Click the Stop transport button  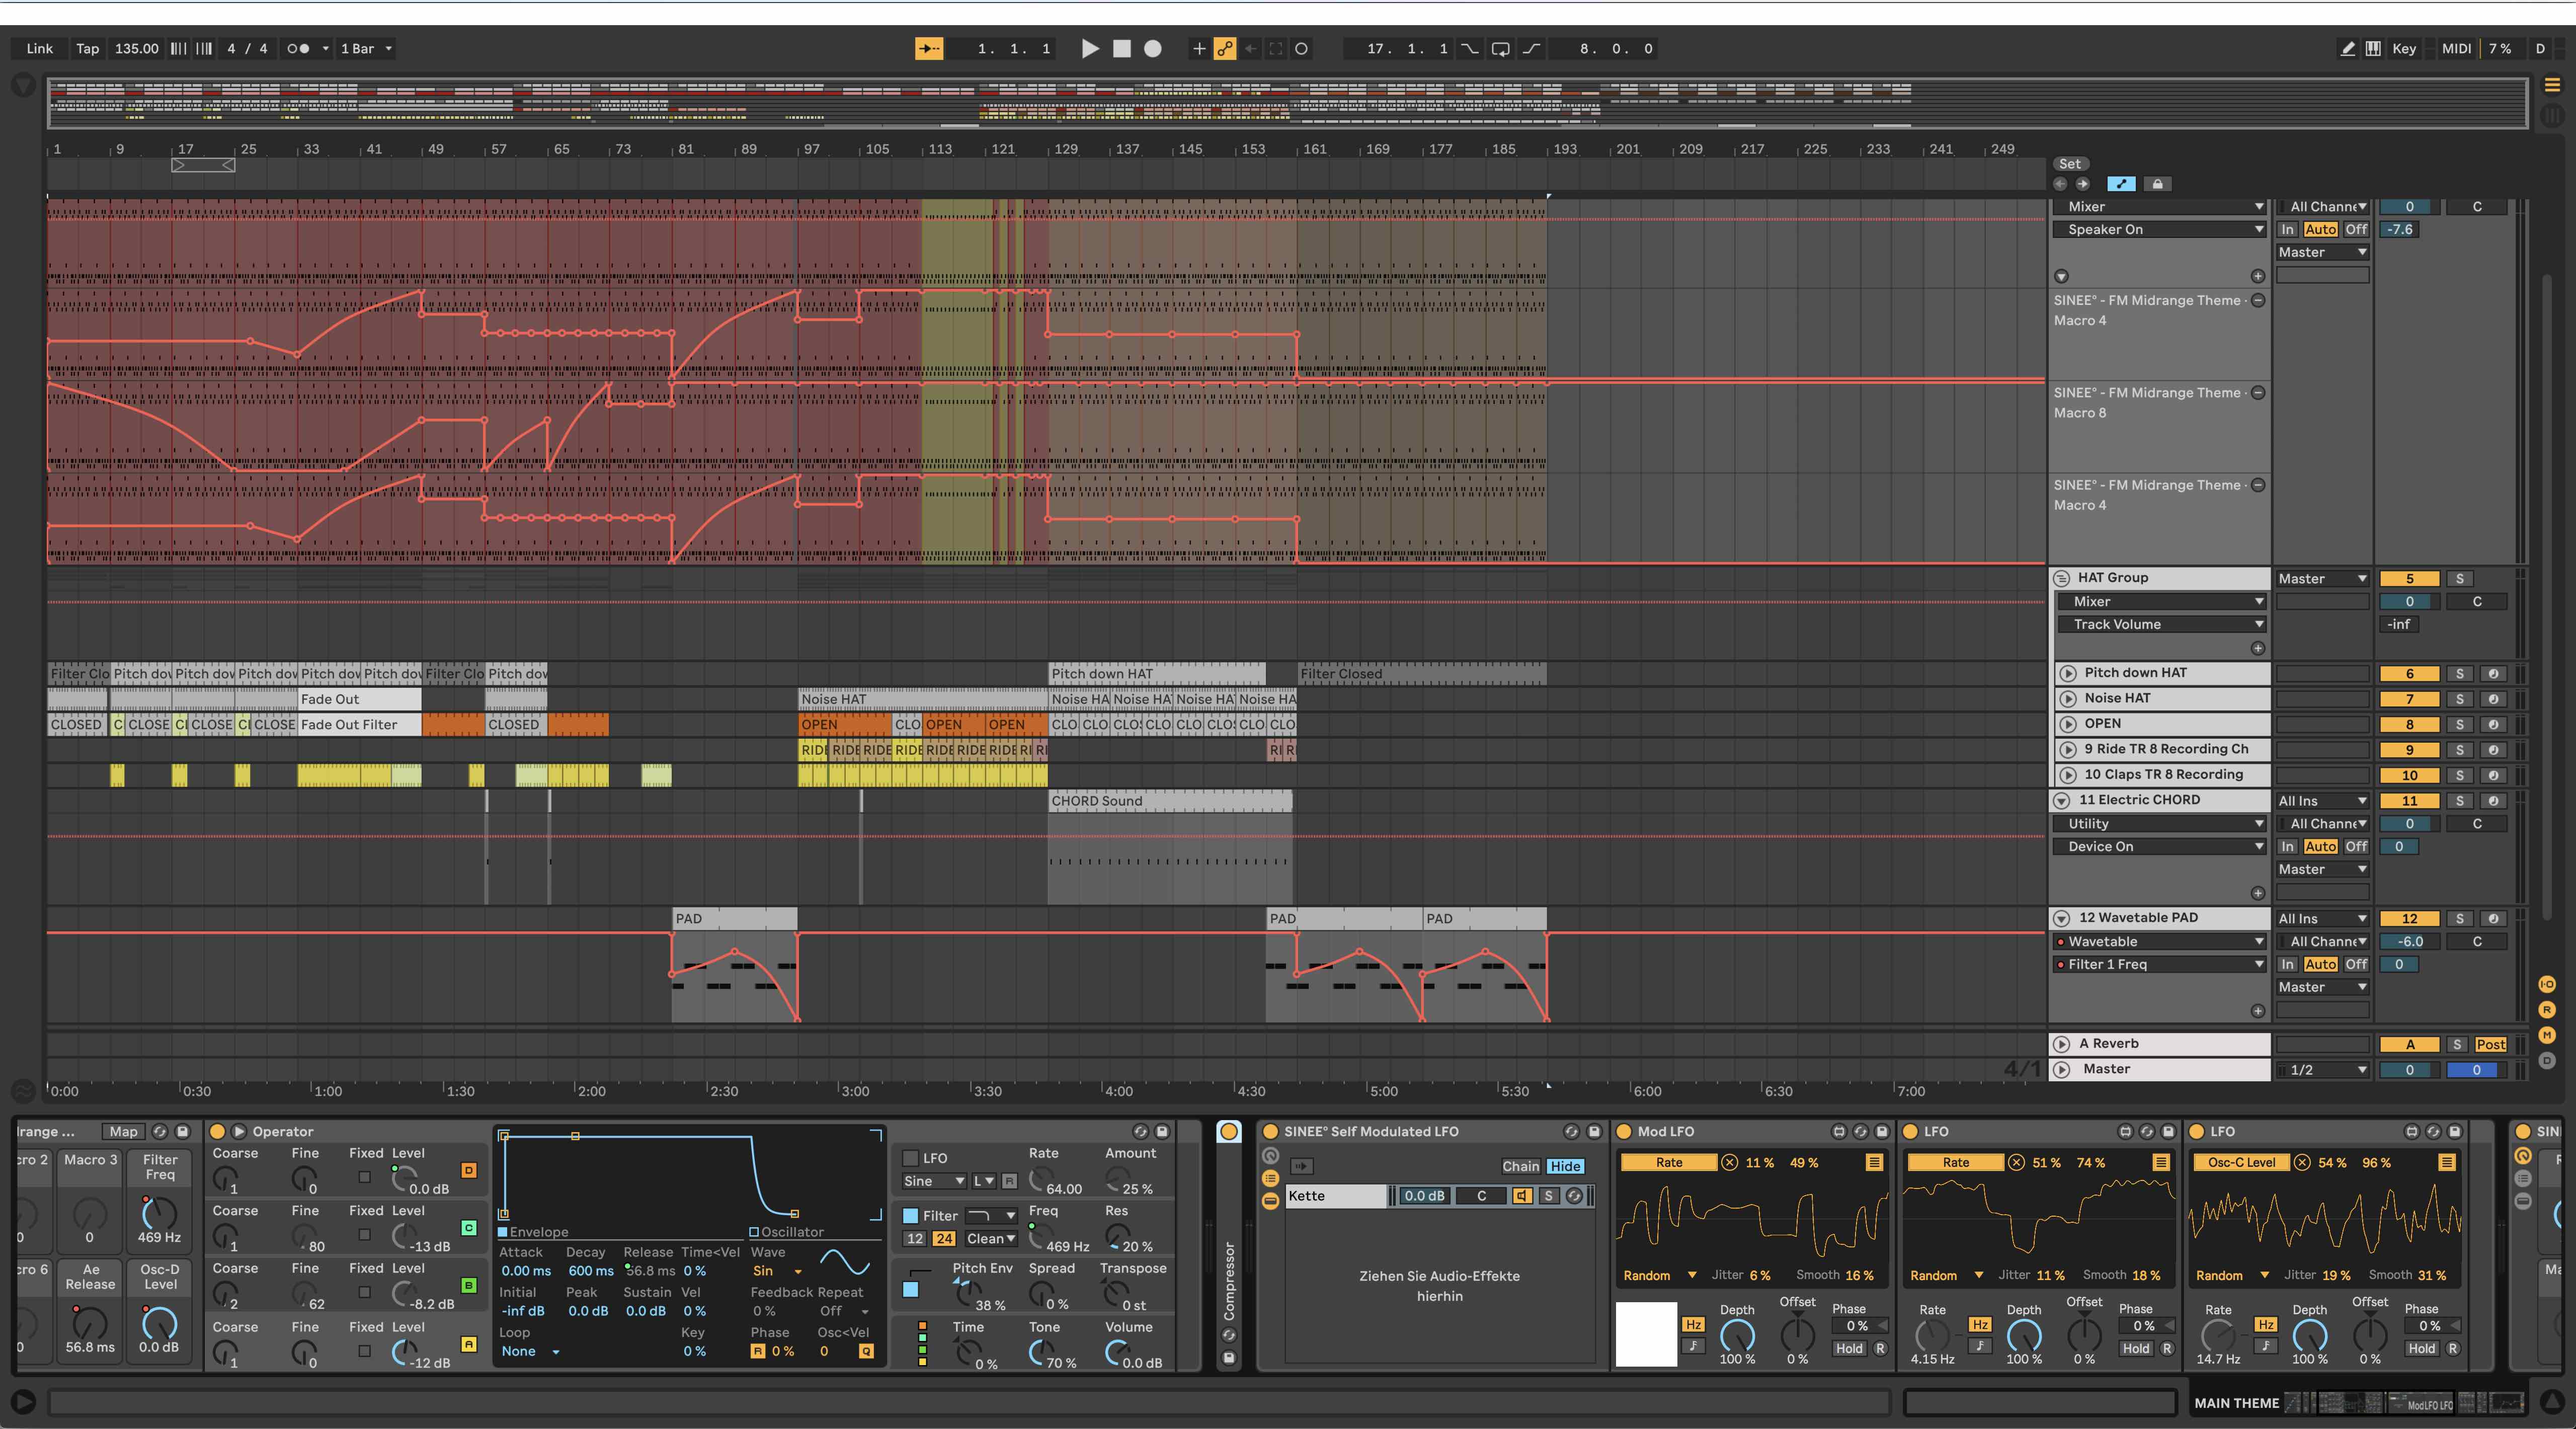pyautogui.click(x=1122, y=48)
